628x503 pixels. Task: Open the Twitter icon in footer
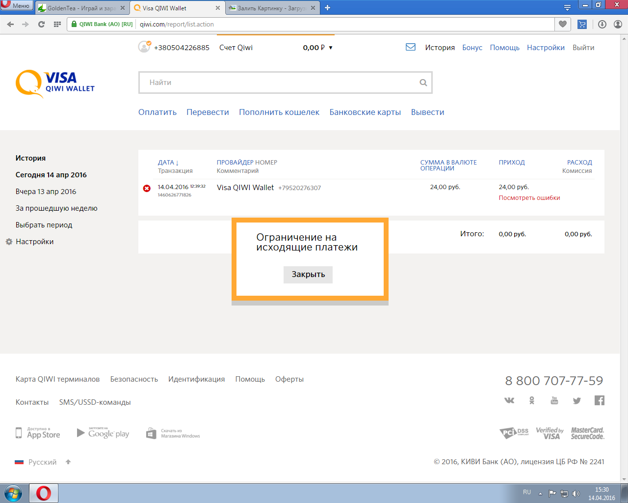[x=577, y=400]
